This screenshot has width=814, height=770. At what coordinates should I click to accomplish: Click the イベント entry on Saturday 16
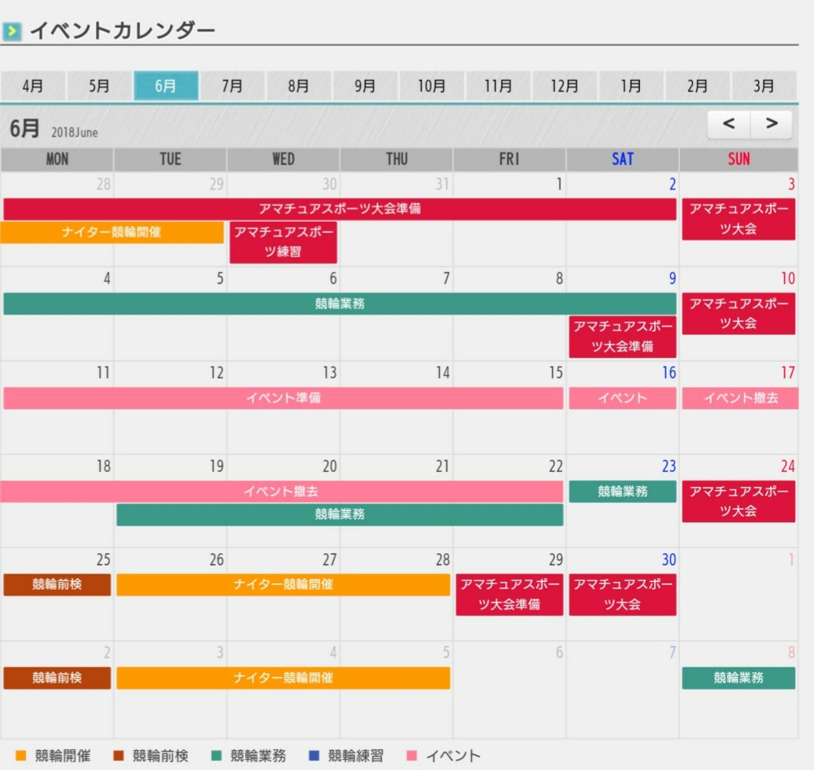pos(622,398)
